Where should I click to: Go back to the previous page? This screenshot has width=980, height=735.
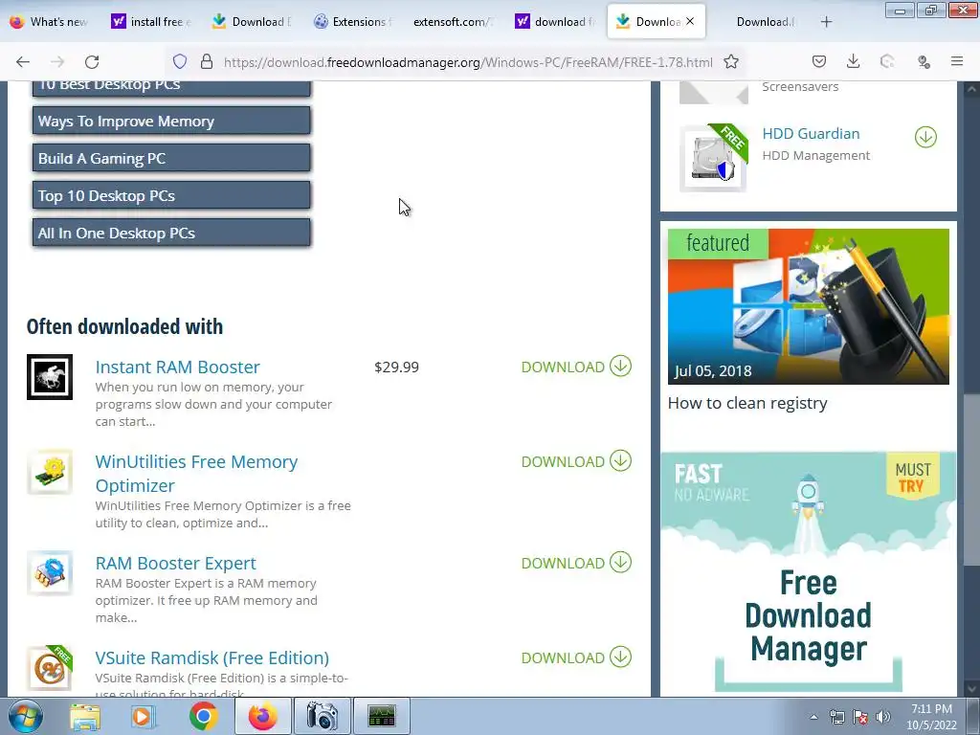pyautogui.click(x=23, y=61)
